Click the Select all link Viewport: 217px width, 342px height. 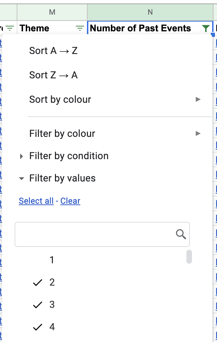[36, 201]
